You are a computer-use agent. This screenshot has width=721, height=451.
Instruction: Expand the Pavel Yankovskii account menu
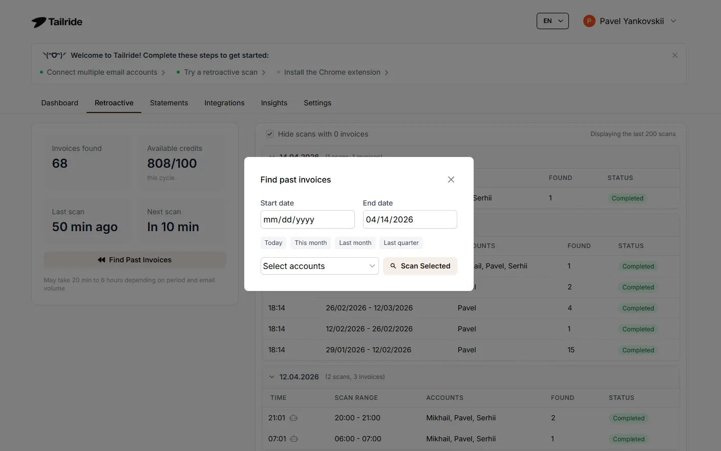point(673,21)
